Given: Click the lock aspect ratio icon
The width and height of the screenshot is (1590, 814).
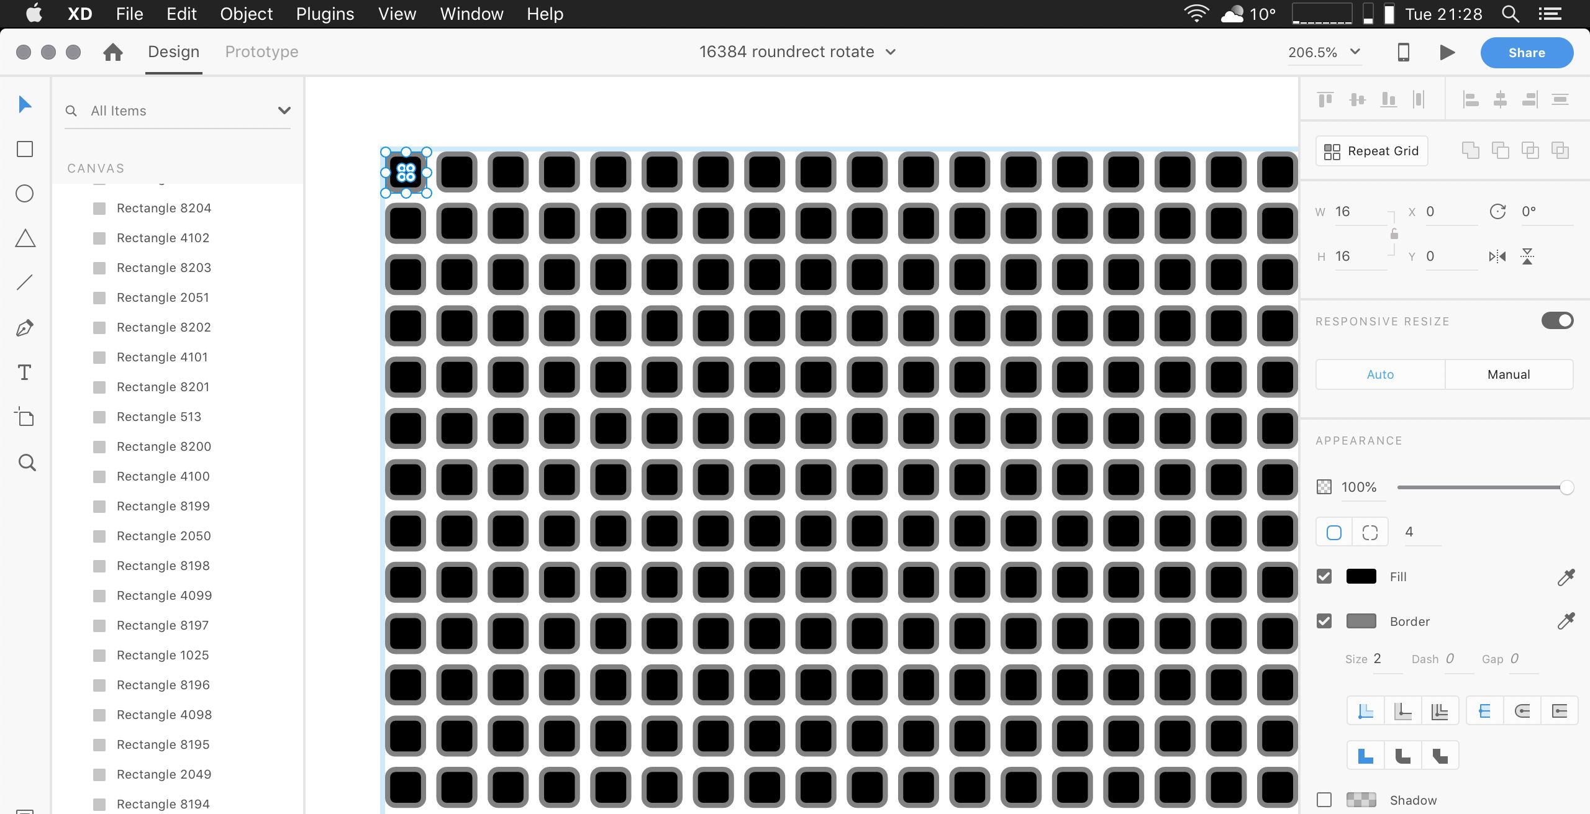Looking at the screenshot, I should point(1393,234).
